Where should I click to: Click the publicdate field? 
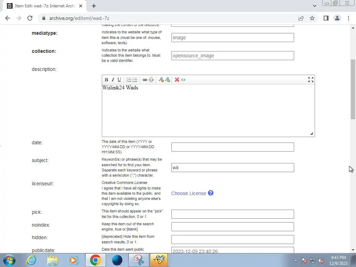(x=233, y=250)
